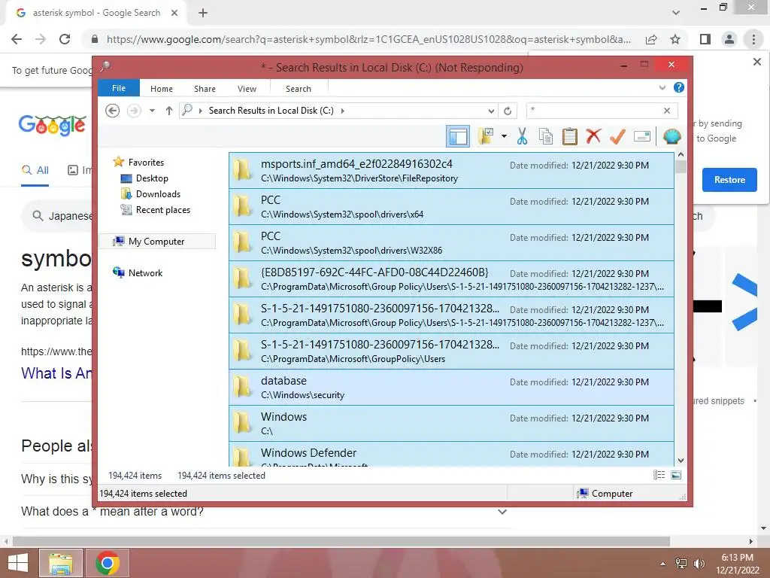Click the Restore button in Chrome
Screen dimensions: 770x578
coord(729,180)
